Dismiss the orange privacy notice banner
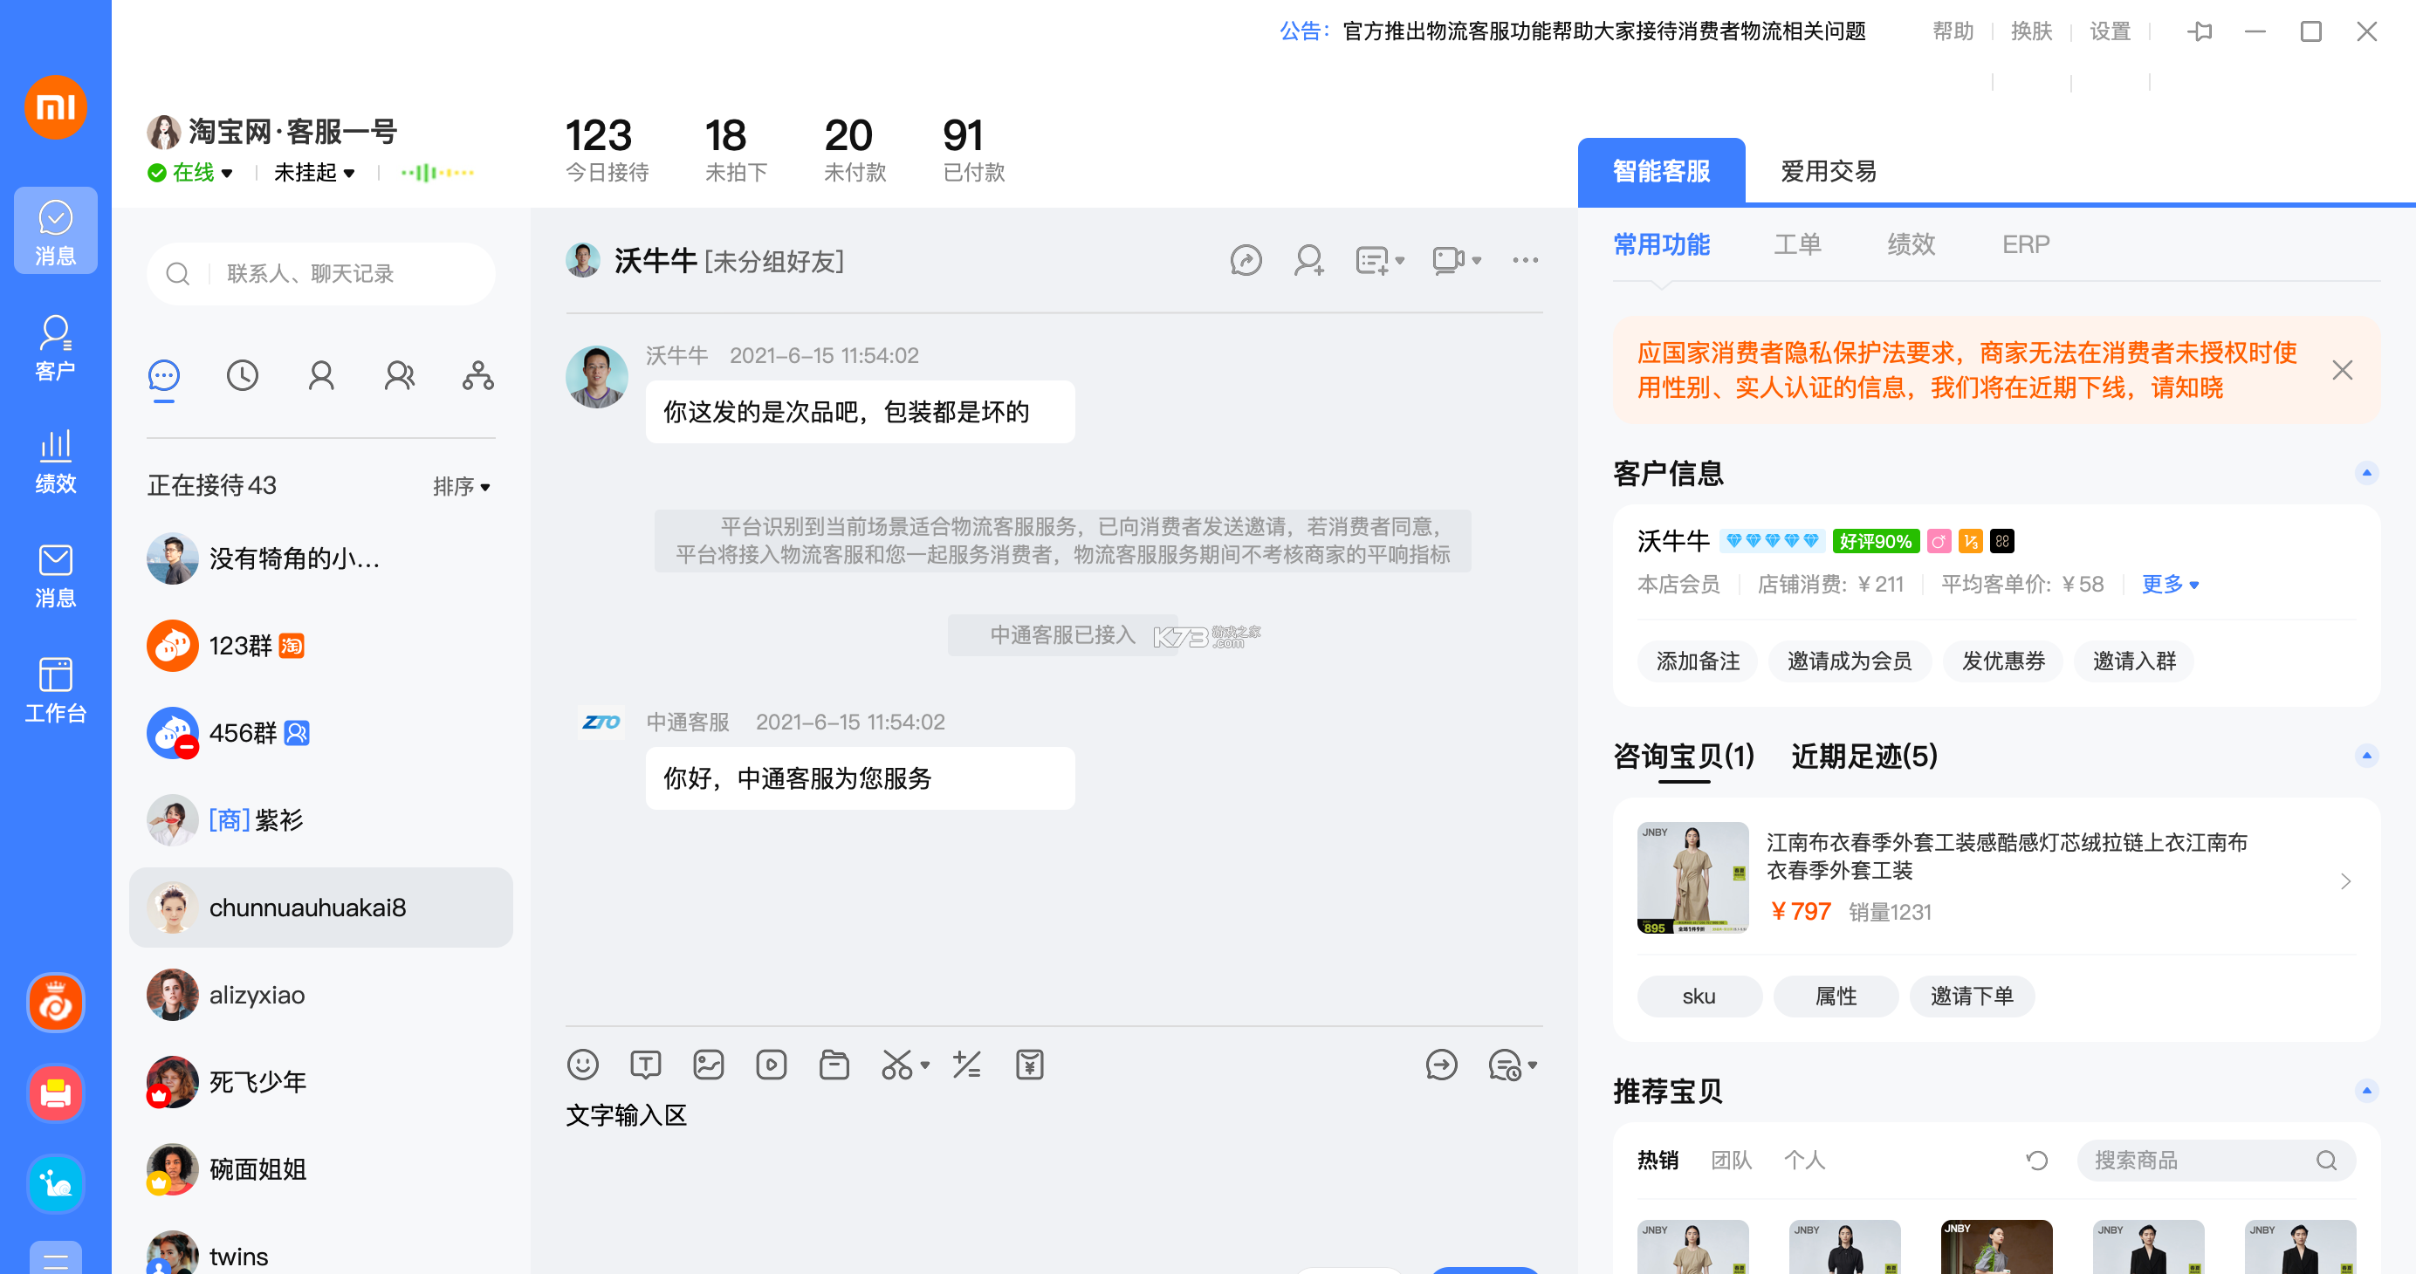The width and height of the screenshot is (2416, 1274). (2342, 370)
